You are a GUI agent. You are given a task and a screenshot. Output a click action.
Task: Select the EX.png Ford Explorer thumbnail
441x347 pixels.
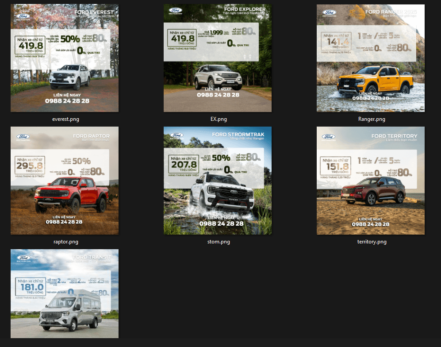tap(218, 58)
